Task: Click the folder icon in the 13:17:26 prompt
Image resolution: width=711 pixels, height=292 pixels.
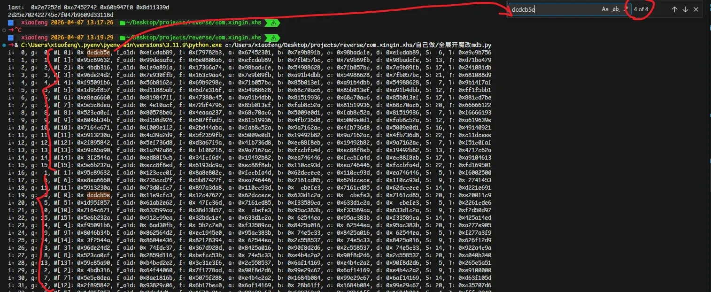Action: tap(123, 23)
